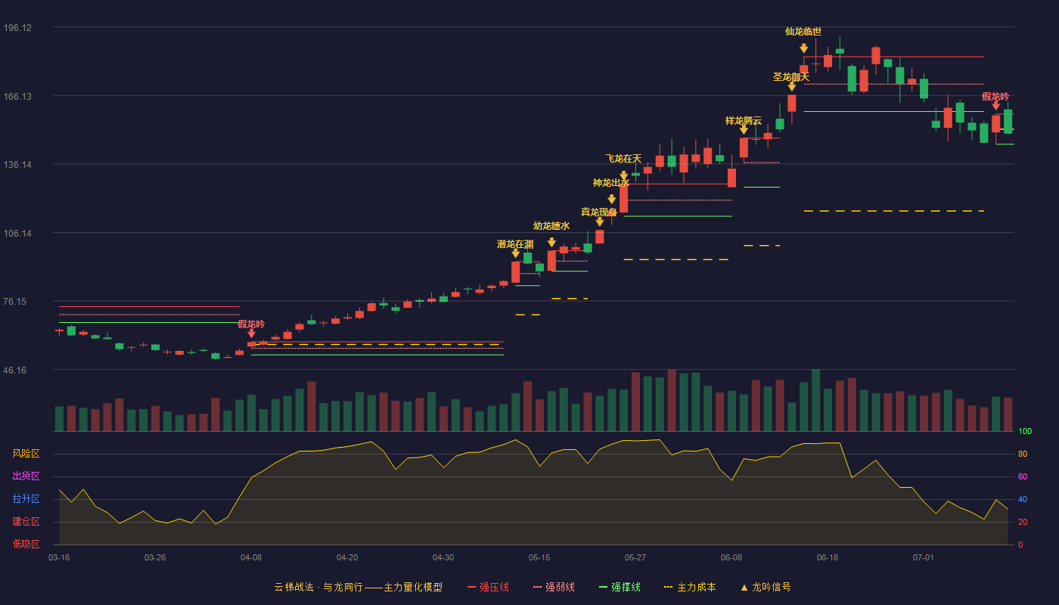Select the 真龙现身 signal label
Image resolution: width=1059 pixels, height=605 pixels.
[x=599, y=212]
